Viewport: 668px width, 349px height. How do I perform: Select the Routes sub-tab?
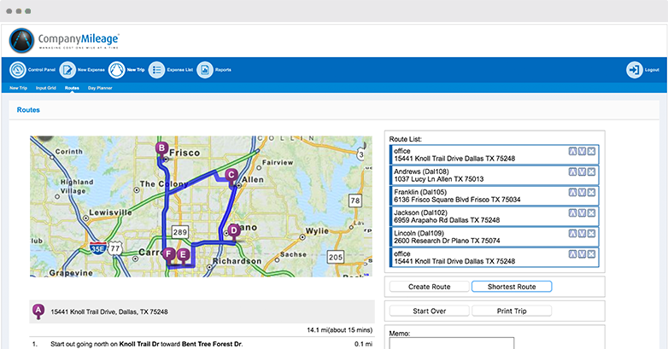pos(72,88)
